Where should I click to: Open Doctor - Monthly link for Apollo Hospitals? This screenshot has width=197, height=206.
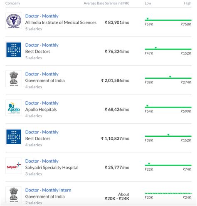(42, 103)
